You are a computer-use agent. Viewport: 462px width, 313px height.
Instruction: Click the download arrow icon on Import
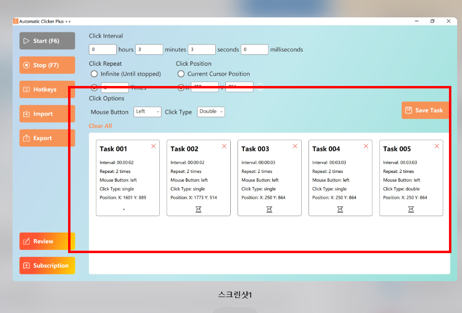pyautogui.click(x=27, y=114)
